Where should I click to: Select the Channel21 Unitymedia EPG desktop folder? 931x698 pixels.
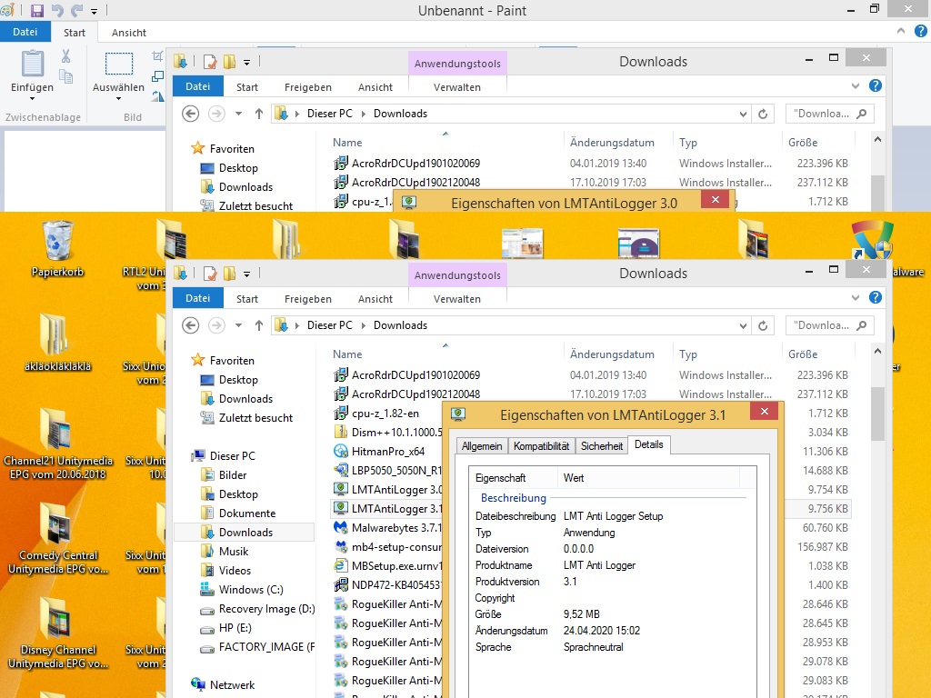pyautogui.click(x=57, y=444)
